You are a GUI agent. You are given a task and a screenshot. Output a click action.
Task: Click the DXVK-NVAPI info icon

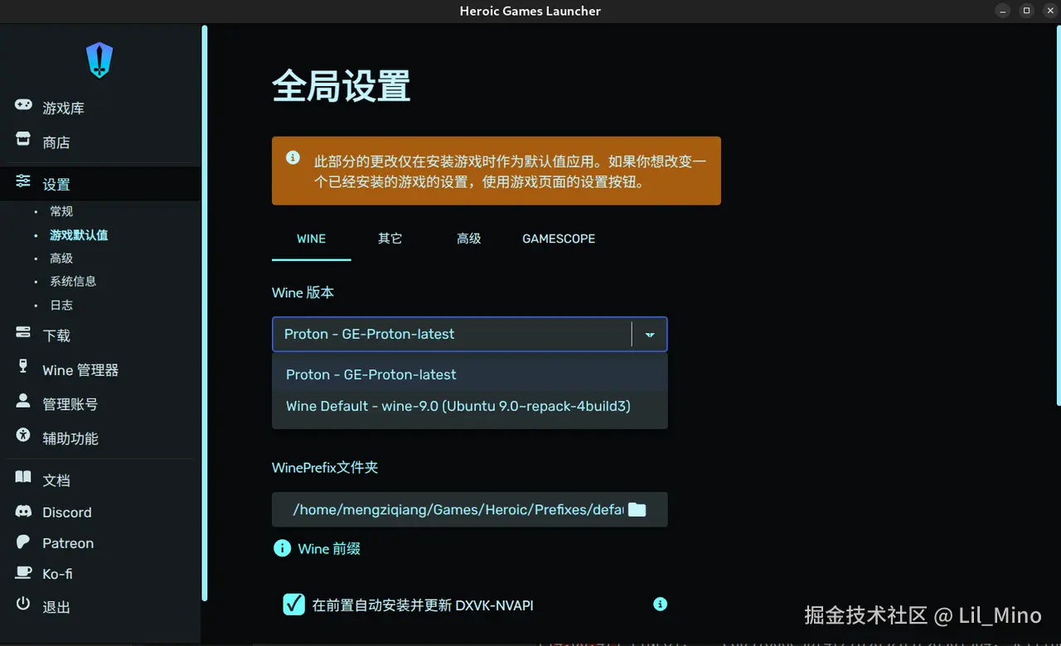660,605
